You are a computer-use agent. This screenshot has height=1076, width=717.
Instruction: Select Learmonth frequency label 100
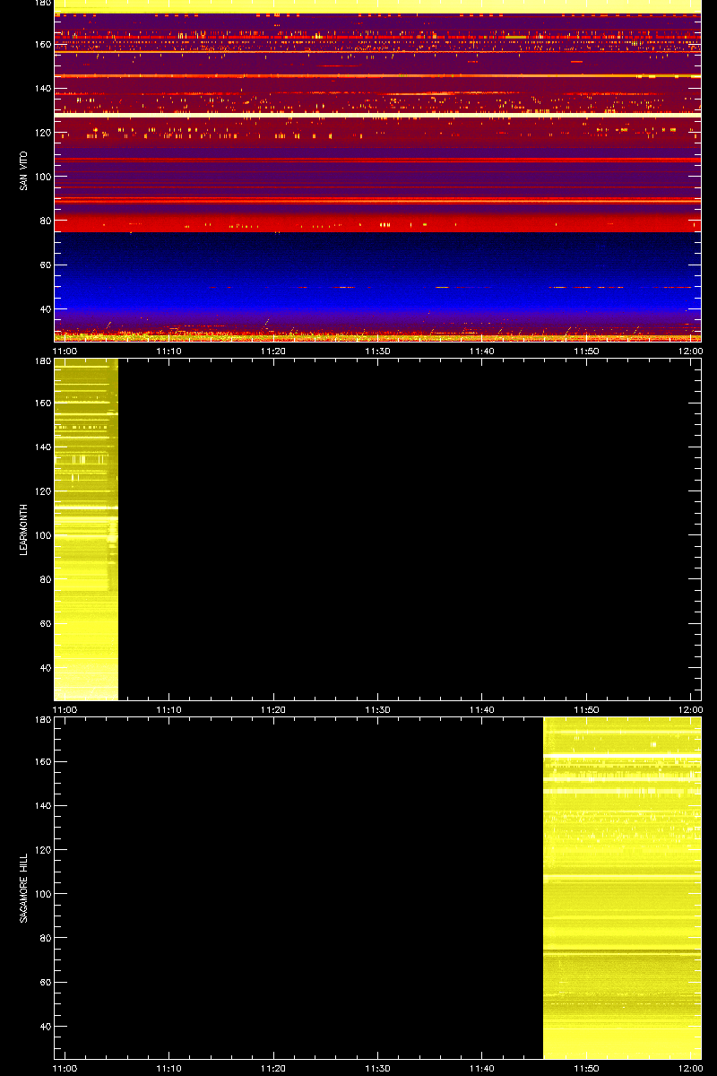[x=41, y=535]
